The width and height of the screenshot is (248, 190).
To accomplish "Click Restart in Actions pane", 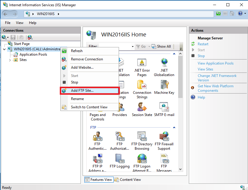I will [x=203, y=44].
